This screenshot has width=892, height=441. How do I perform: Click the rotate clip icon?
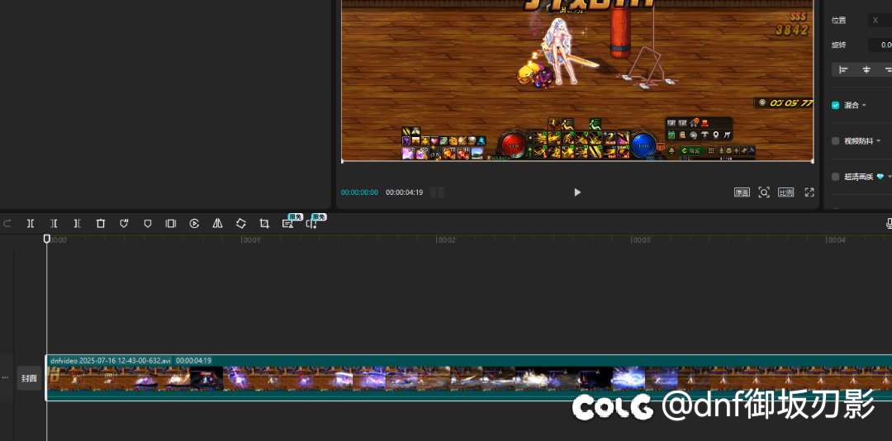(240, 224)
